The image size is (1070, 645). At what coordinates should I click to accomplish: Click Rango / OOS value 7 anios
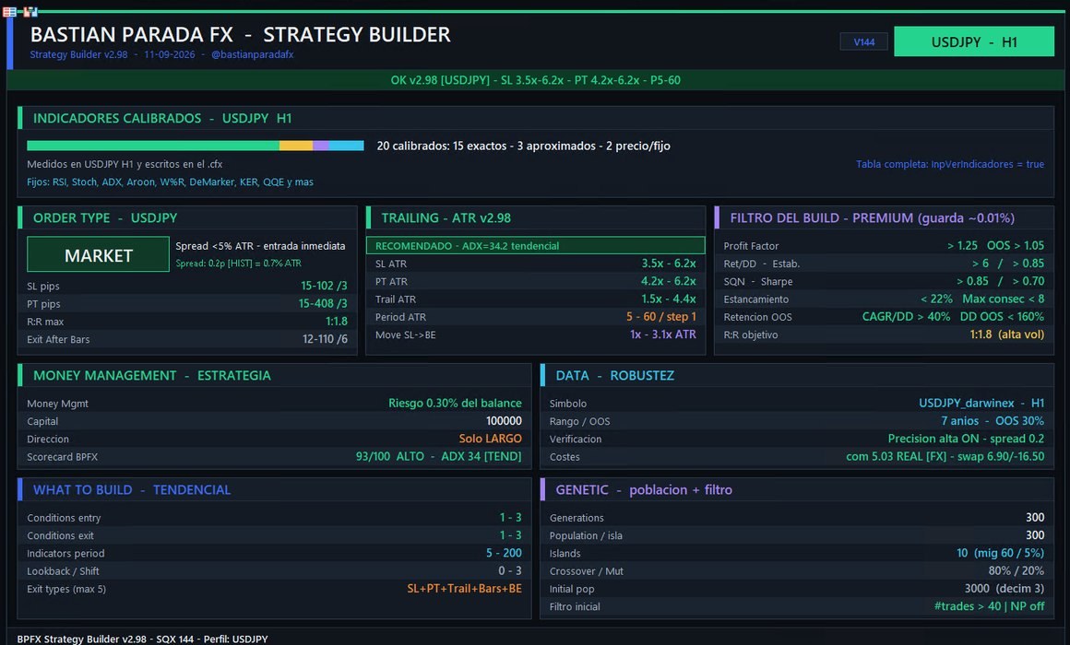(x=959, y=421)
